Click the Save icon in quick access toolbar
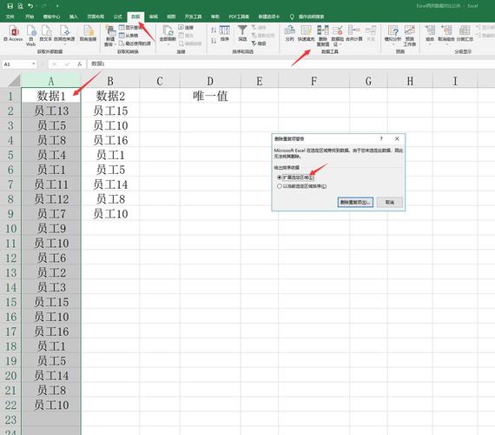The image size is (495, 435). pyautogui.click(x=10, y=6)
